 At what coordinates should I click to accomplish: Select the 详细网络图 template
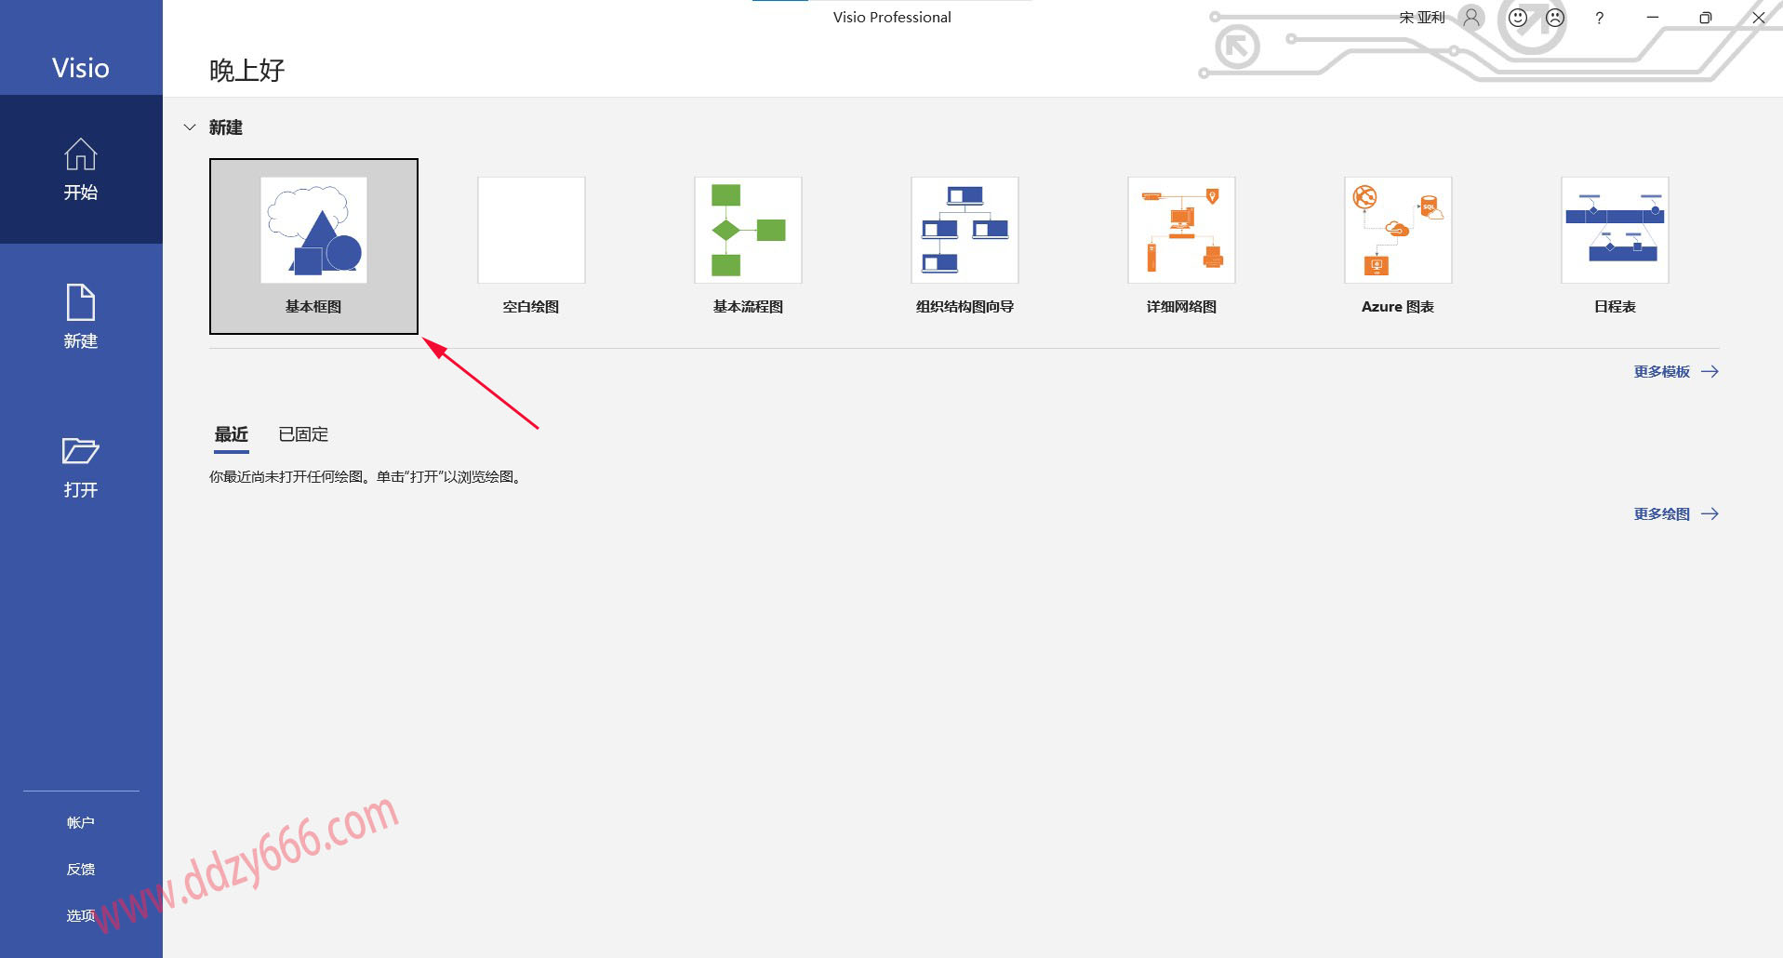(1181, 230)
